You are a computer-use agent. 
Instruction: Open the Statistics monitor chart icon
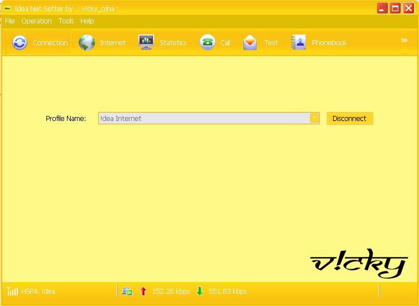(146, 42)
